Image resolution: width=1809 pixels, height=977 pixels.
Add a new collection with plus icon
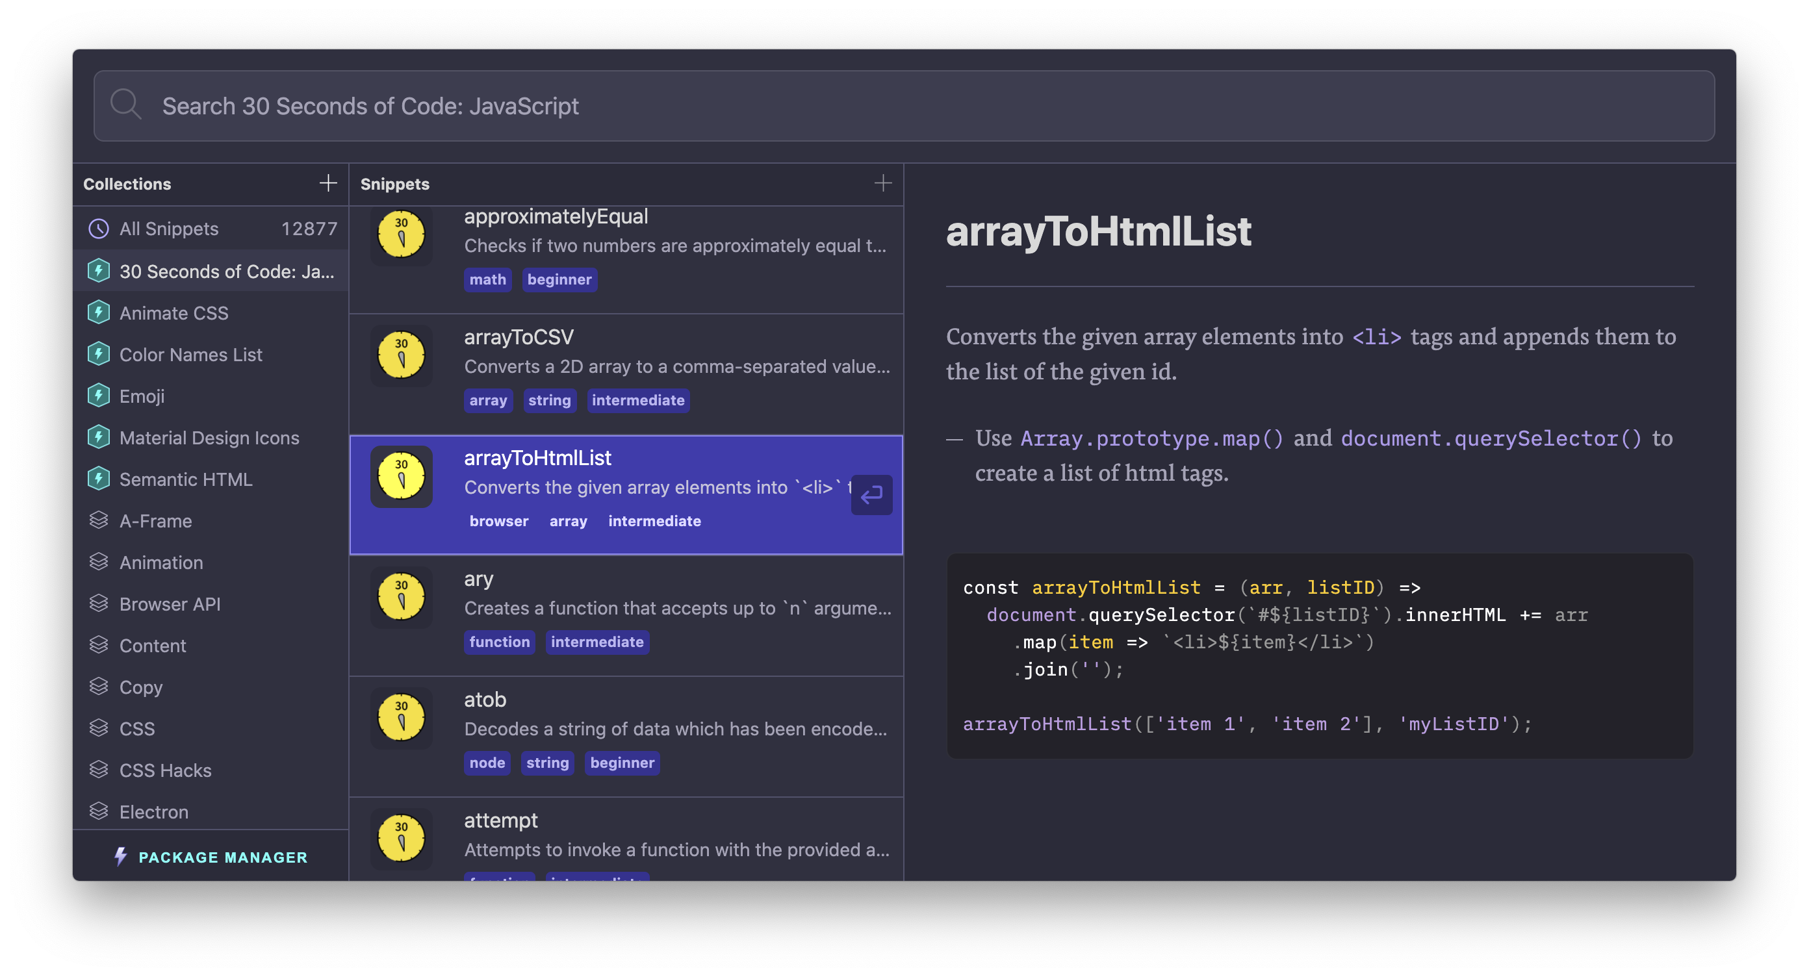[328, 184]
